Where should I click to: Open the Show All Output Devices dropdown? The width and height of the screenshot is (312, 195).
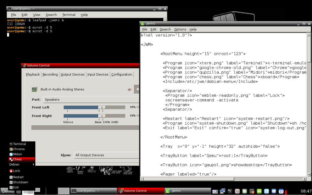coord(107,155)
